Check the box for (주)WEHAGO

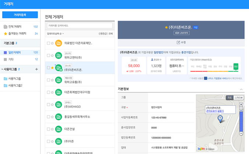coord(49,104)
